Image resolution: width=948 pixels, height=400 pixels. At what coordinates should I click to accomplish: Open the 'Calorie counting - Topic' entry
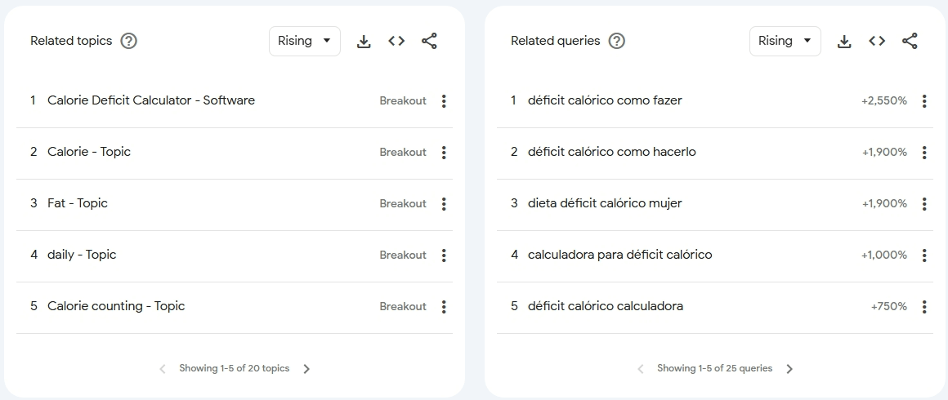[116, 306]
